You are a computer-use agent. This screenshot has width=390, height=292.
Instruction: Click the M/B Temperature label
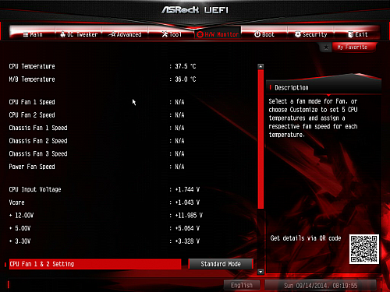click(32, 79)
